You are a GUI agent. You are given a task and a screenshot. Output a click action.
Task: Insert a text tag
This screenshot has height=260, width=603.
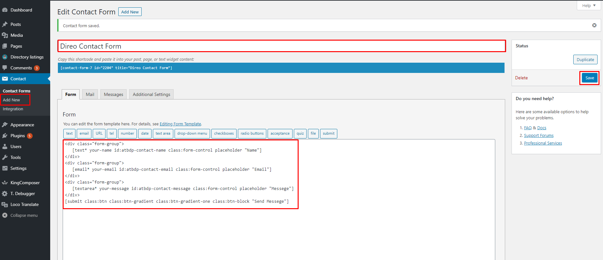tap(69, 133)
